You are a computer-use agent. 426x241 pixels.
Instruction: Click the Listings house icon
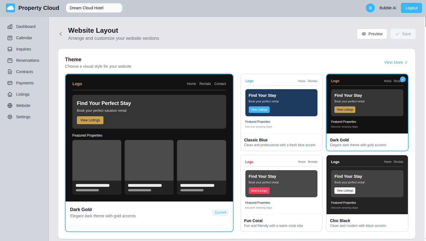10,94
